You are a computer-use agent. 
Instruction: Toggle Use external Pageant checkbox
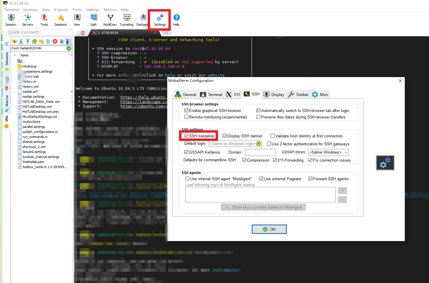point(261,179)
